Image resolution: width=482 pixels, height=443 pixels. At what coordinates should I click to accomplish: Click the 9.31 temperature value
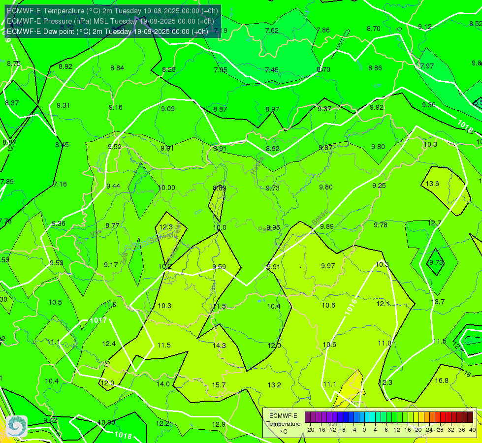[x=63, y=105]
